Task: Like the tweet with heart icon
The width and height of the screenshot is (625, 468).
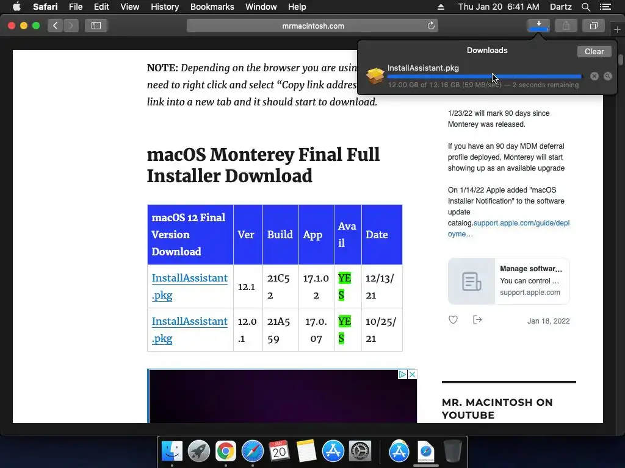Action: click(453, 319)
